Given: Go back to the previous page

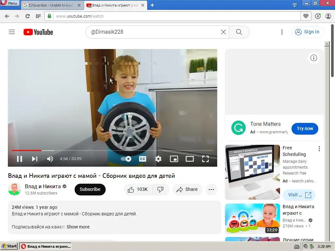Looking at the screenshot, I should [x=7, y=16].
